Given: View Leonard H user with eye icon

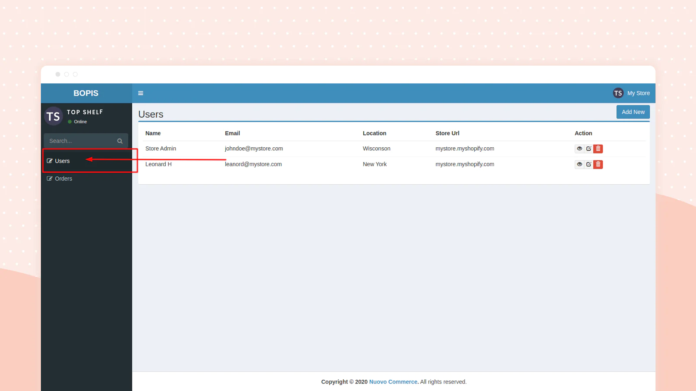Looking at the screenshot, I should tap(579, 164).
